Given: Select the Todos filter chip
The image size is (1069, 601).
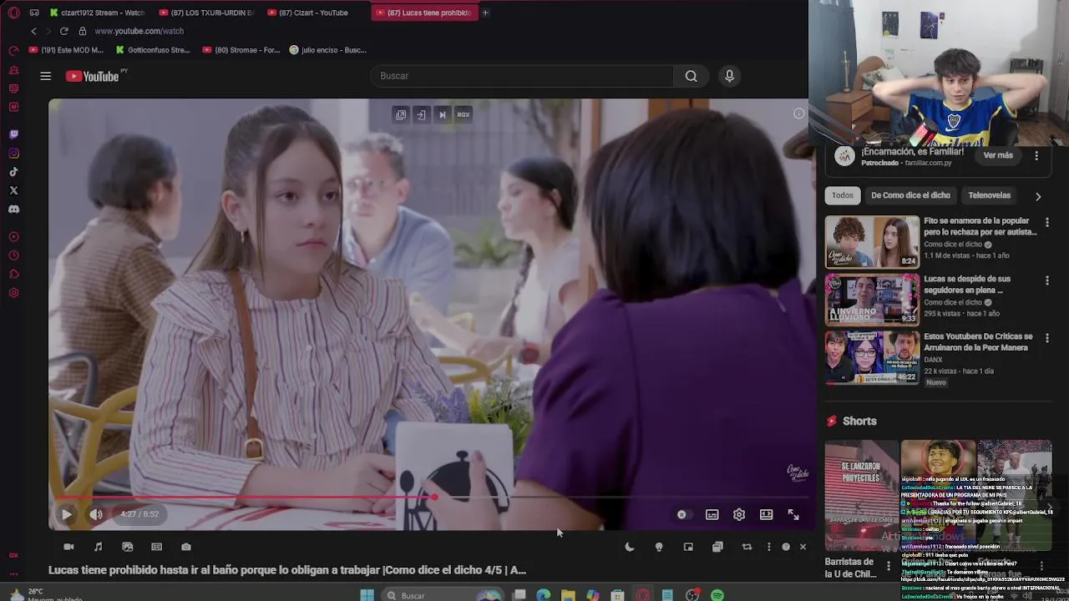Looking at the screenshot, I should pos(843,195).
